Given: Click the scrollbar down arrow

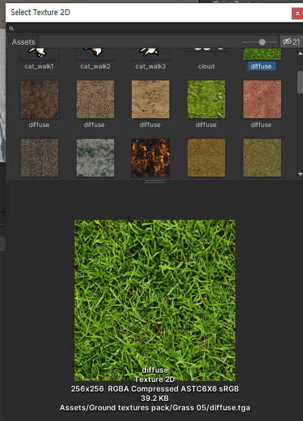Looking at the screenshot, I should 300,174.
